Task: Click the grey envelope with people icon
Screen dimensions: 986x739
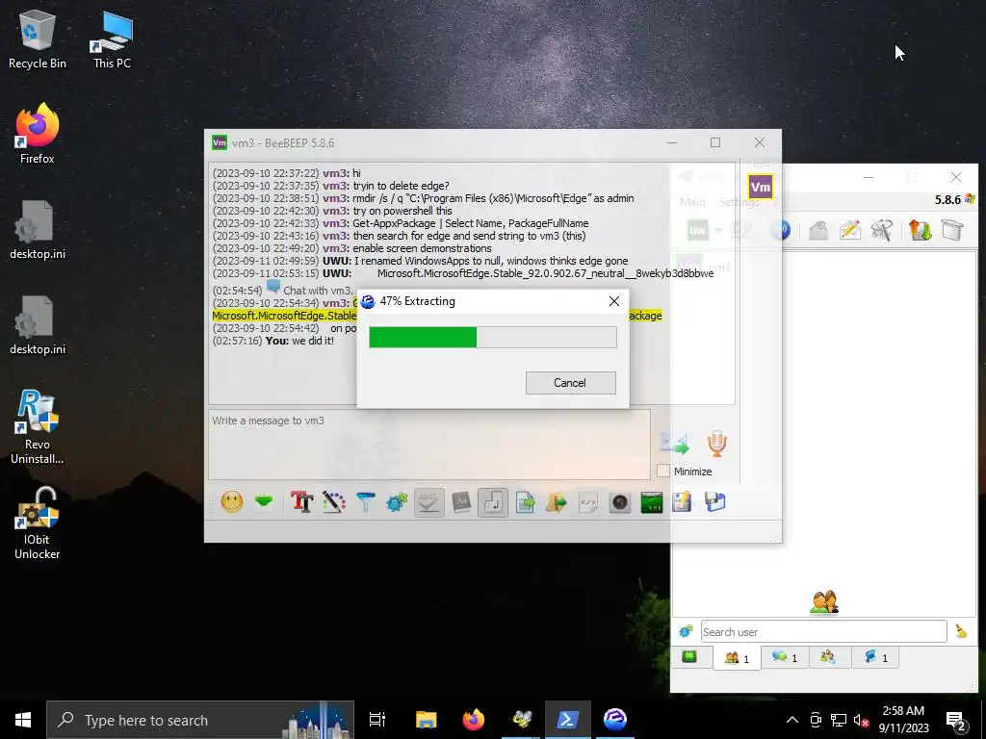Action: 818,230
